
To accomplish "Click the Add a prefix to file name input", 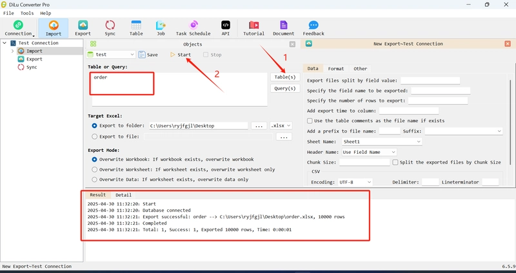I will (x=390, y=131).
